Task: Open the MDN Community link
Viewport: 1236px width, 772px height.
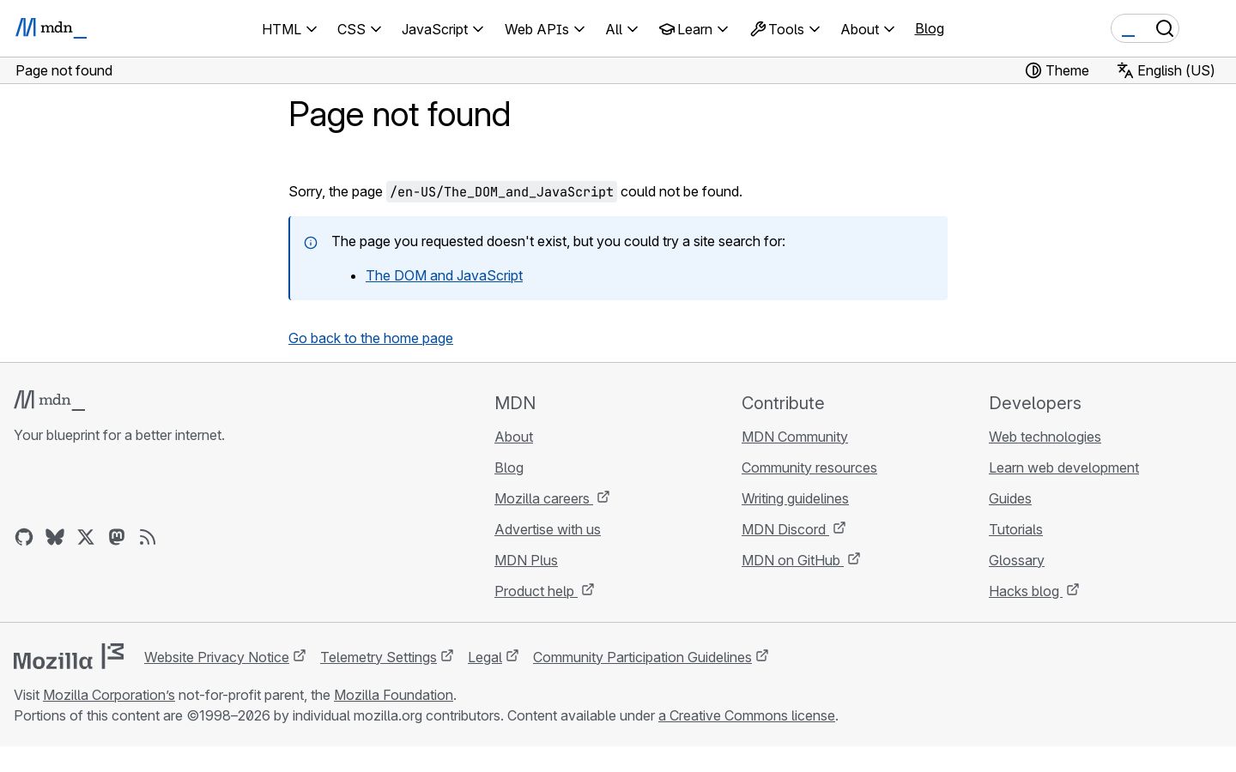Action: coord(795,437)
